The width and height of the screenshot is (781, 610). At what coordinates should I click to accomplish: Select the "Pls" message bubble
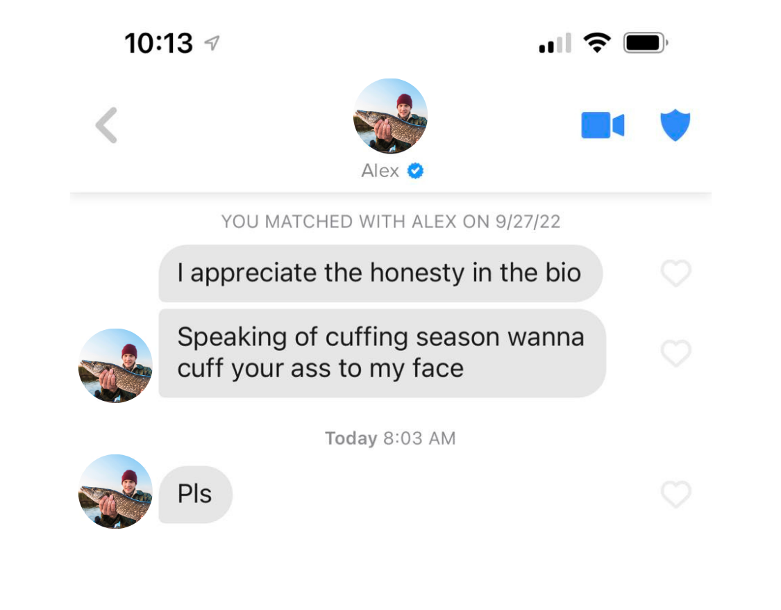point(195,495)
